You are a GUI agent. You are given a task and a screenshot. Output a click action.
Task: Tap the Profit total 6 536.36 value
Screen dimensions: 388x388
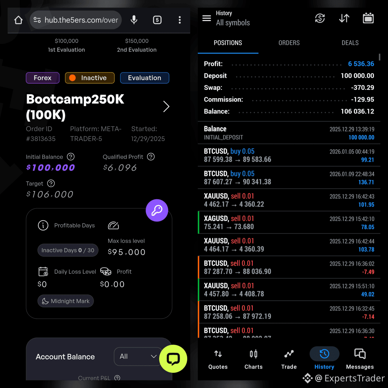[361, 64]
